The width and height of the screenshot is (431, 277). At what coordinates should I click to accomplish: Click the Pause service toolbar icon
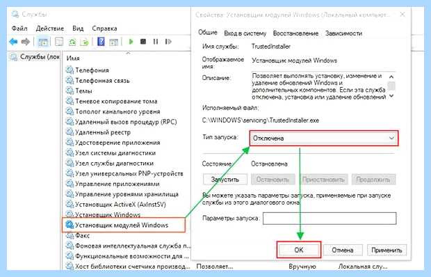point(156,42)
